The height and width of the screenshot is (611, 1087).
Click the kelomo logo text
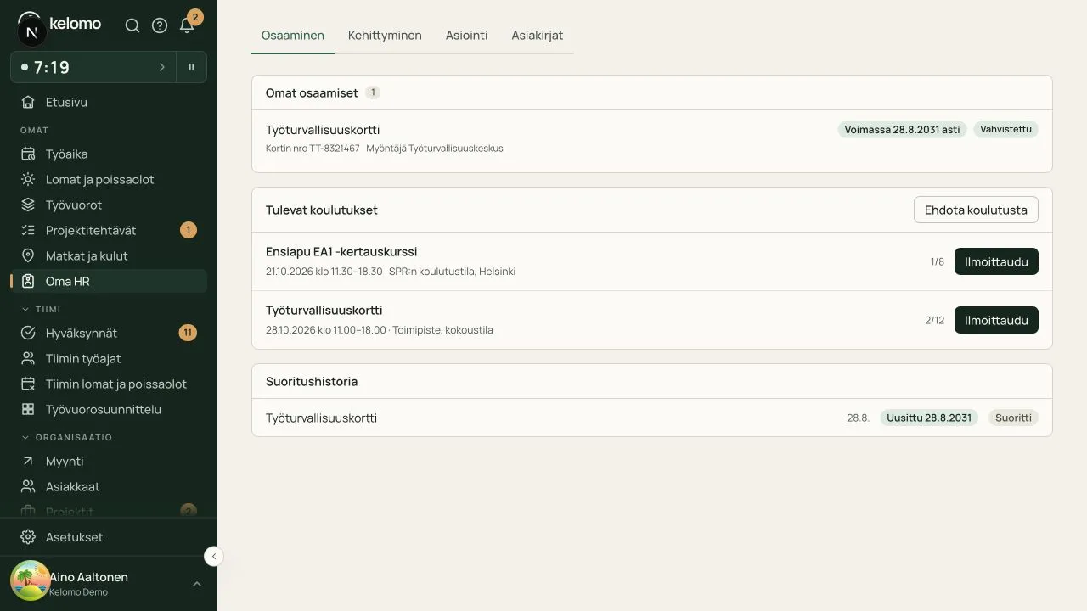[75, 24]
